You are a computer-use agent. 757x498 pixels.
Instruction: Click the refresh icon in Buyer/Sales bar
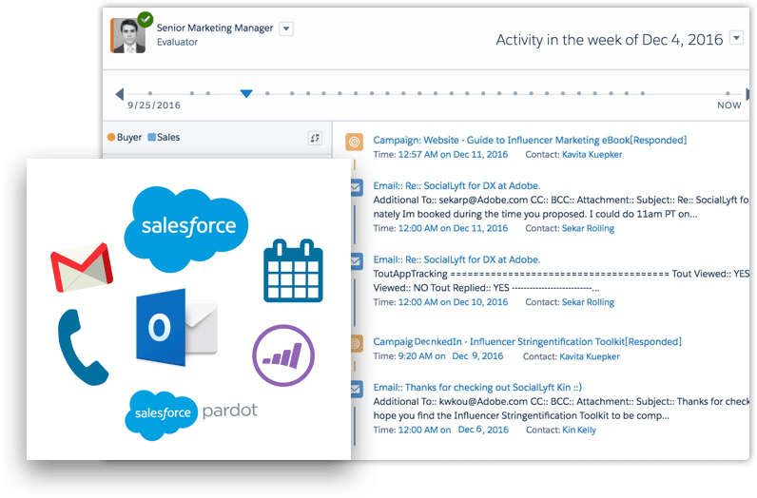coord(315,138)
